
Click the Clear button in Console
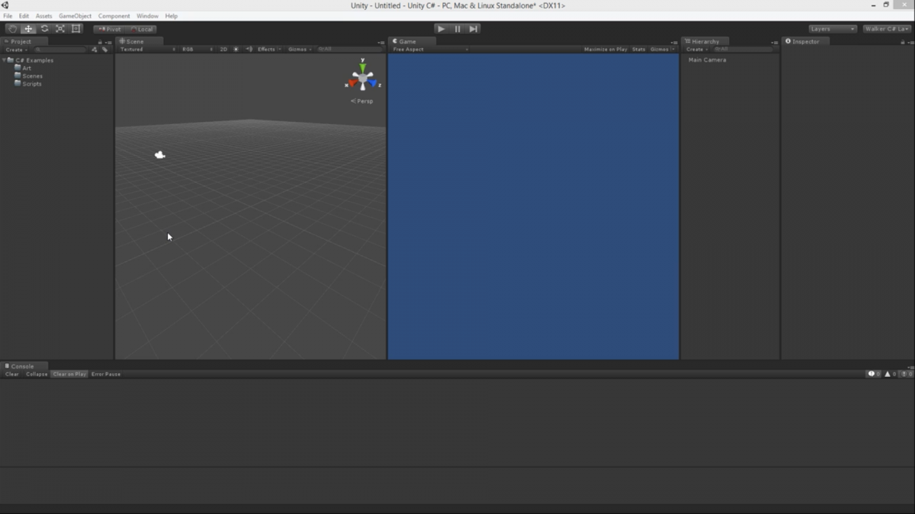click(x=12, y=374)
